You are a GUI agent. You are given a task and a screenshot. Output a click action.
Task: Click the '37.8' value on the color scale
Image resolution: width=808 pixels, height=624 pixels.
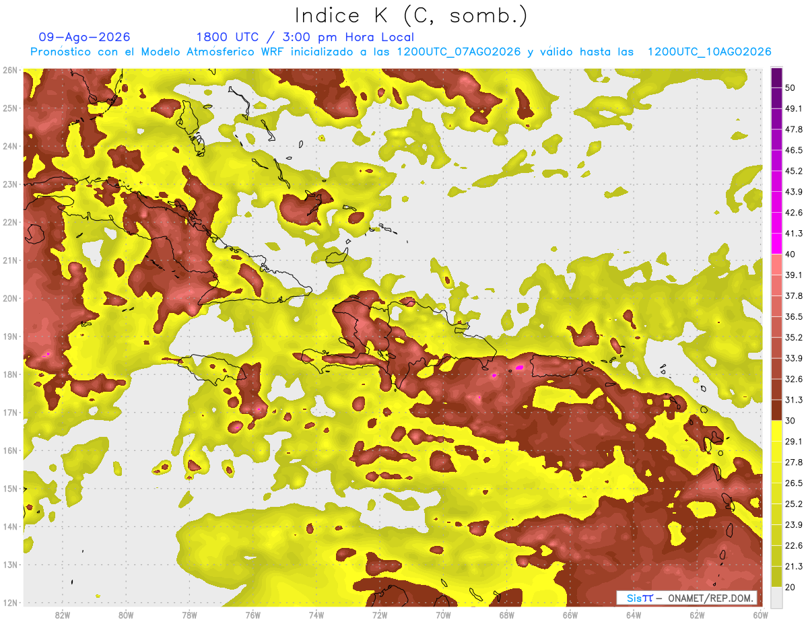tap(794, 296)
